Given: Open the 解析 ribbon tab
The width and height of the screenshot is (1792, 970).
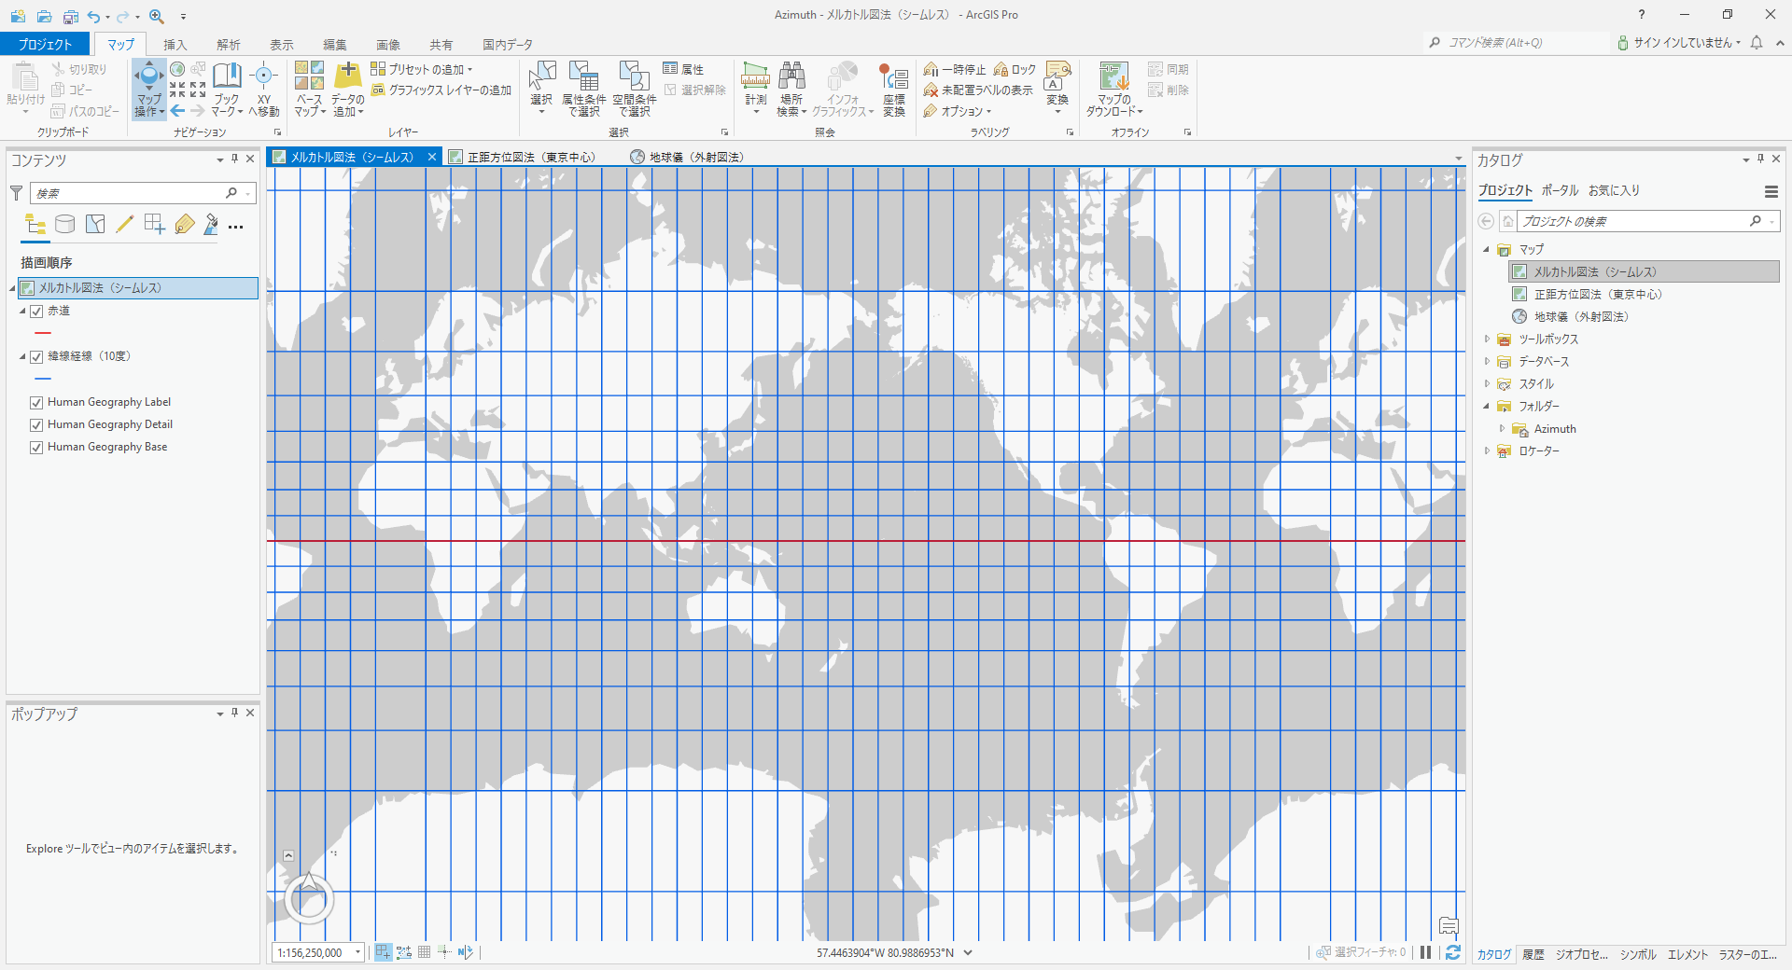Looking at the screenshot, I should (x=228, y=45).
